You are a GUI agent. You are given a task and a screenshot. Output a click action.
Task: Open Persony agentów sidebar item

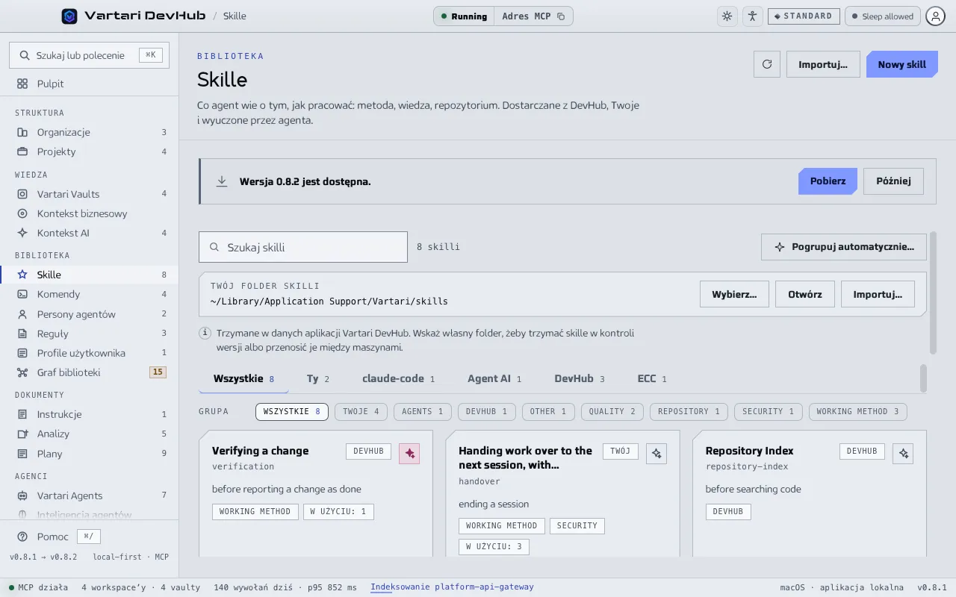point(90,314)
